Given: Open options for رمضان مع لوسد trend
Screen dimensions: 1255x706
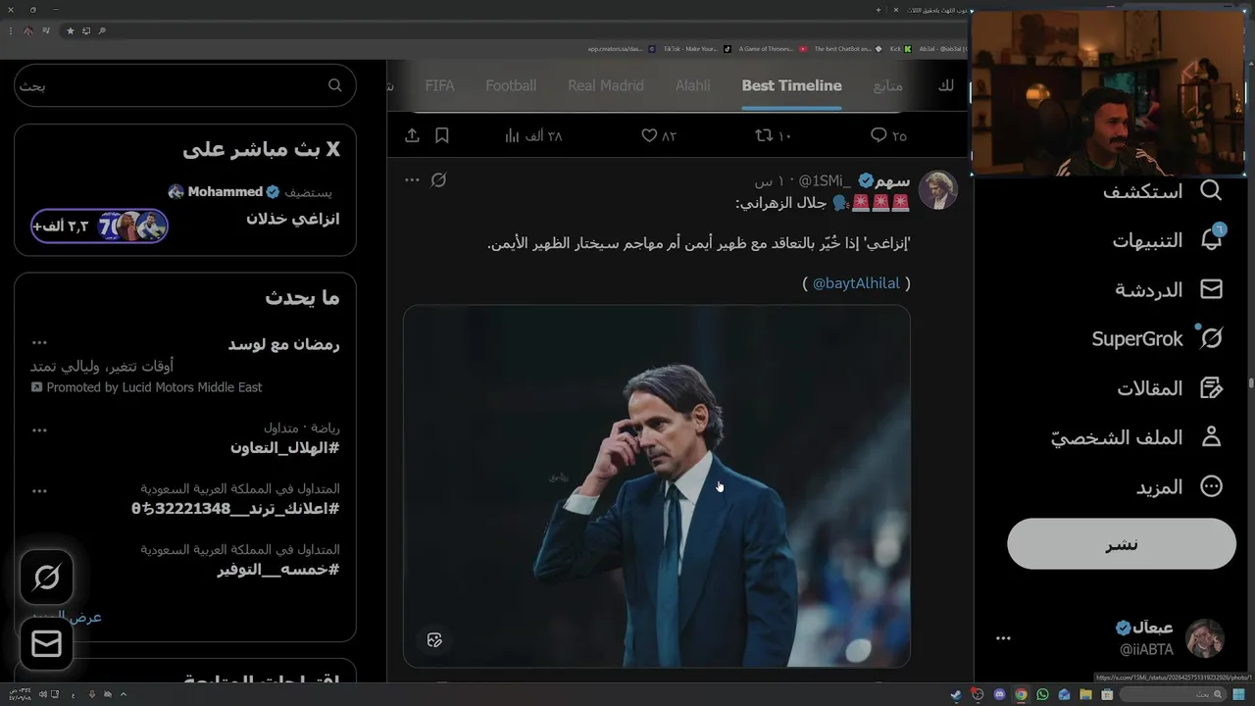Looking at the screenshot, I should tap(39, 343).
